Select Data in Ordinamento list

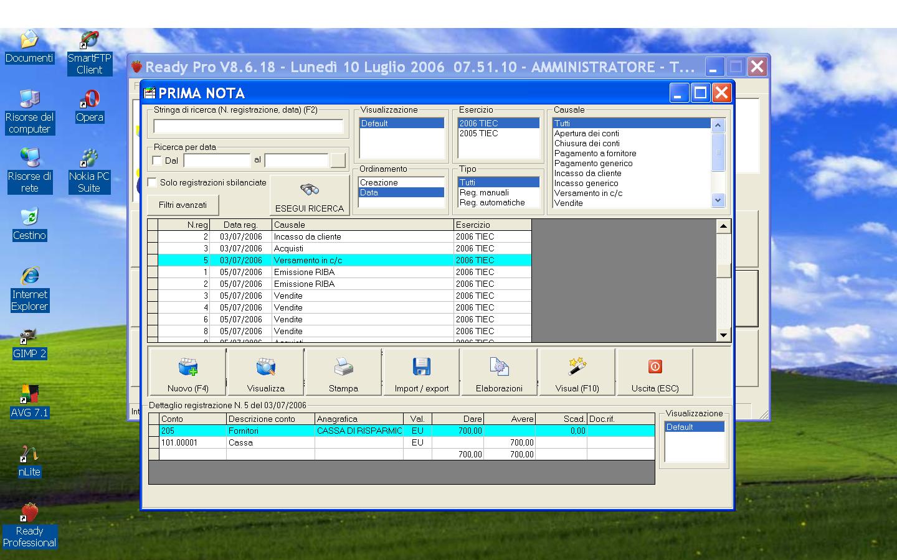coord(402,192)
